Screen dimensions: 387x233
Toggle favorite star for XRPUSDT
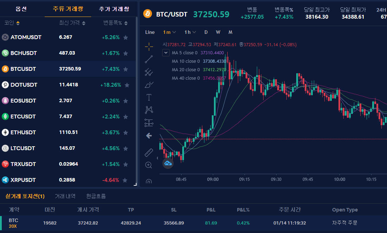(126, 180)
